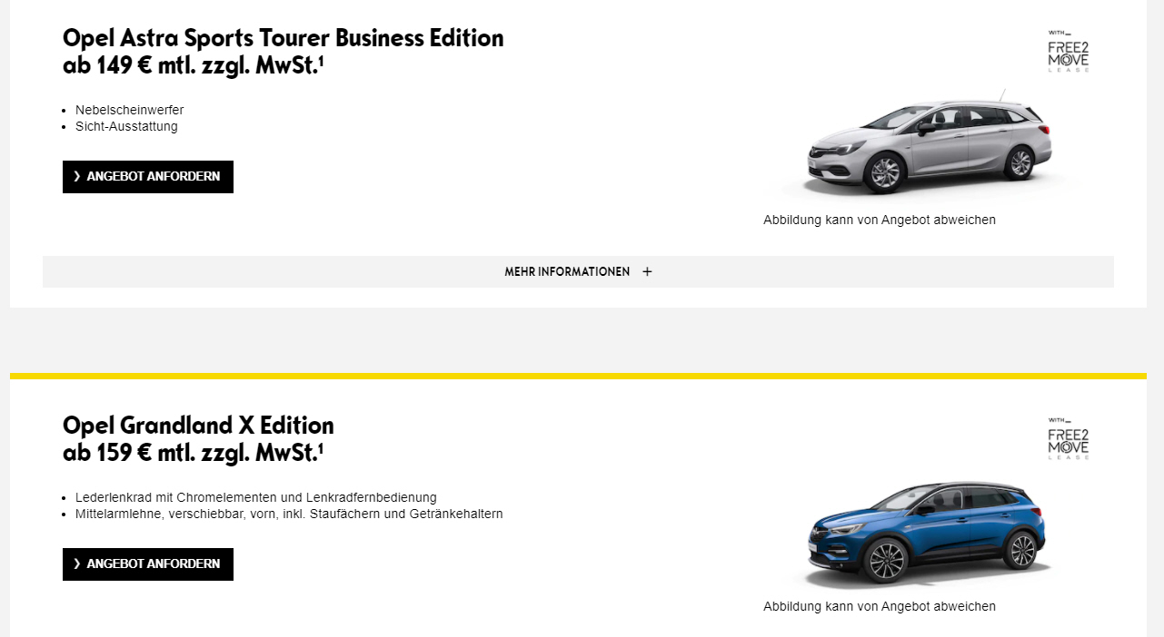Screen dimensions: 1164x637
Task: Click the Nebelscheinwerfer bullet item
Action: [129, 110]
